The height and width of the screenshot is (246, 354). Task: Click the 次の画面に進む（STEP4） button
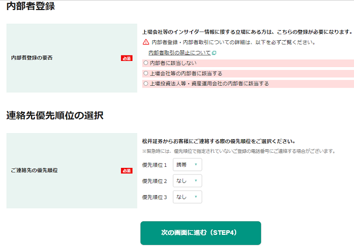point(200,233)
